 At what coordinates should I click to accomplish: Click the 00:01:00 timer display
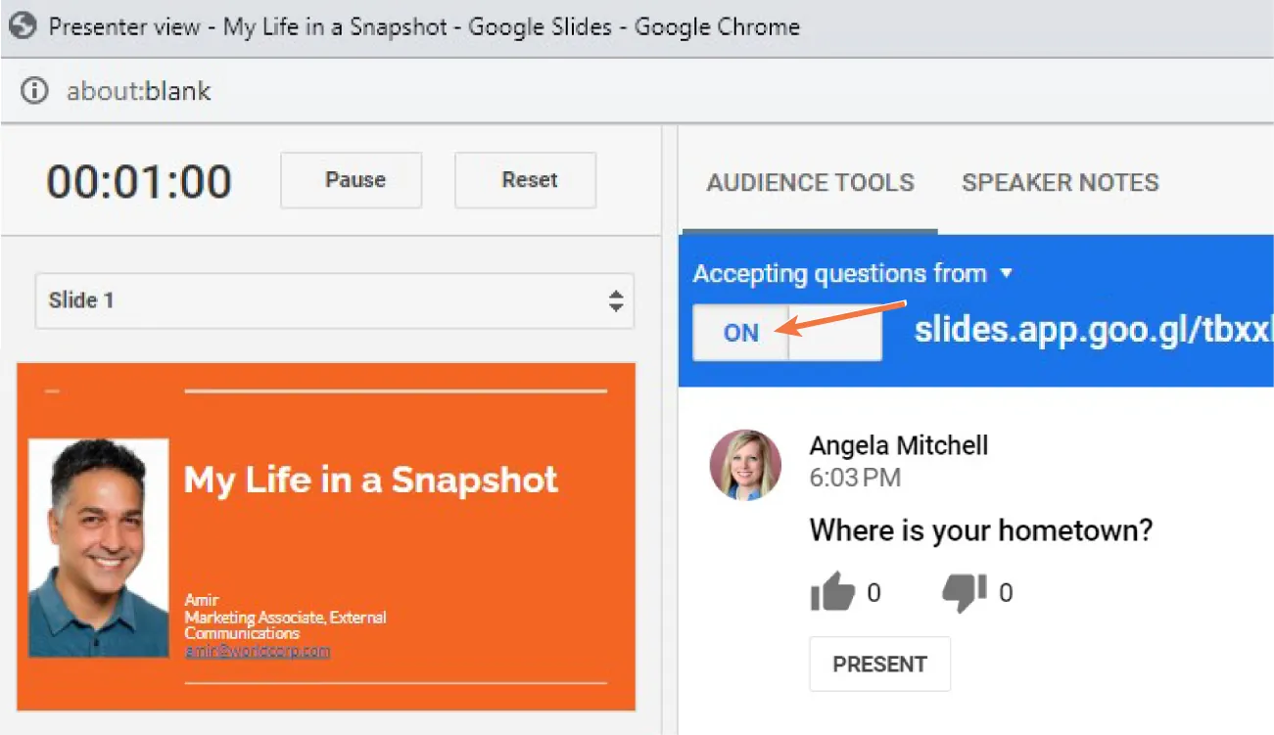(x=139, y=180)
